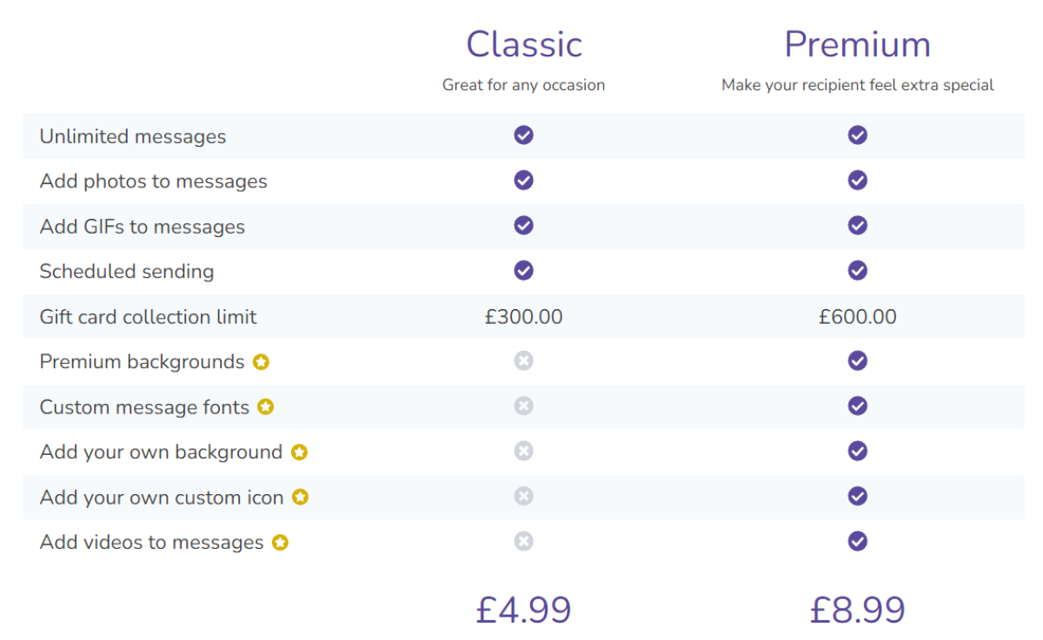Click Premium's checkmark for Unlimited messages
Viewport: 1043px width, 640px height.
coord(858,135)
